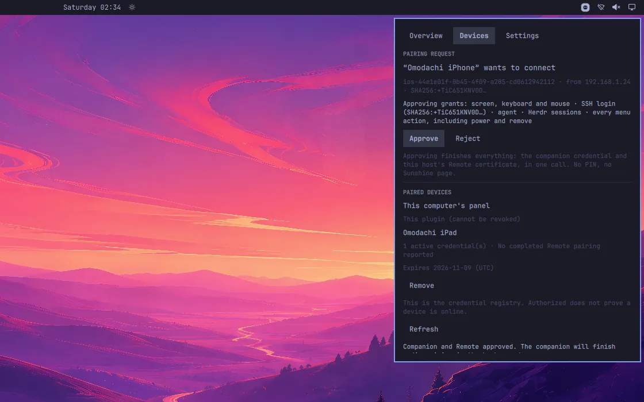Approve the Omodachi iPhone pairing request
The image size is (644, 402).
click(x=423, y=138)
